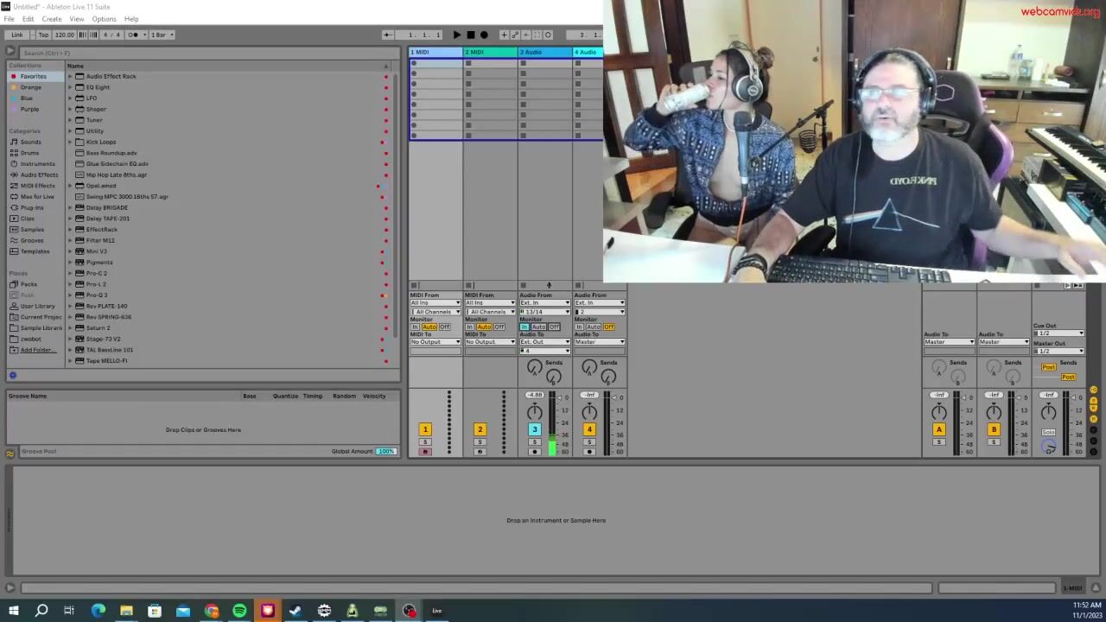This screenshot has width=1106, height=622.
Task: Open track 1 MIDI To dropdown
Action: [x=435, y=342]
